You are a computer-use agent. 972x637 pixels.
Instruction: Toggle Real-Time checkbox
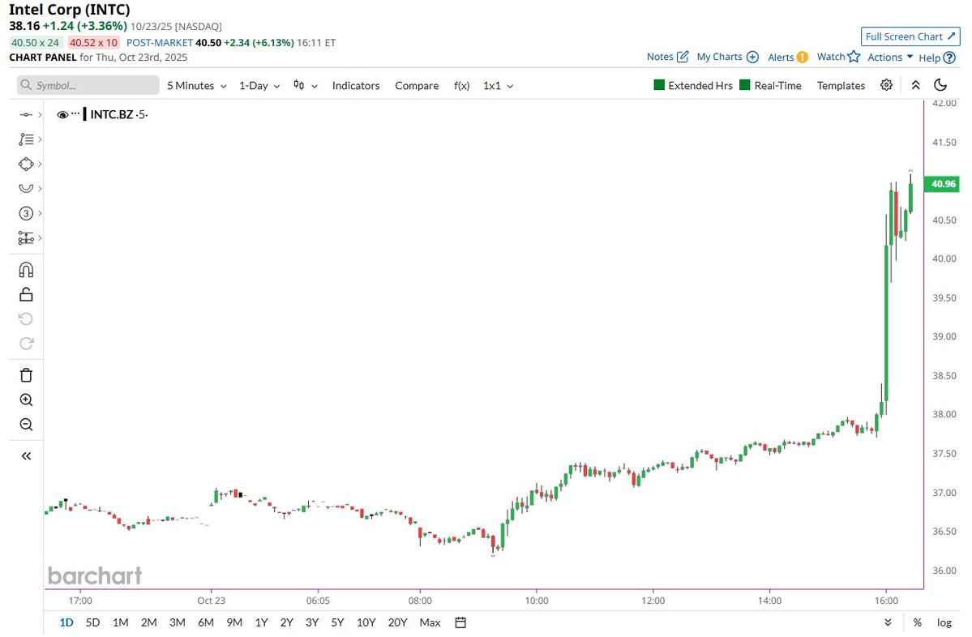click(x=745, y=85)
